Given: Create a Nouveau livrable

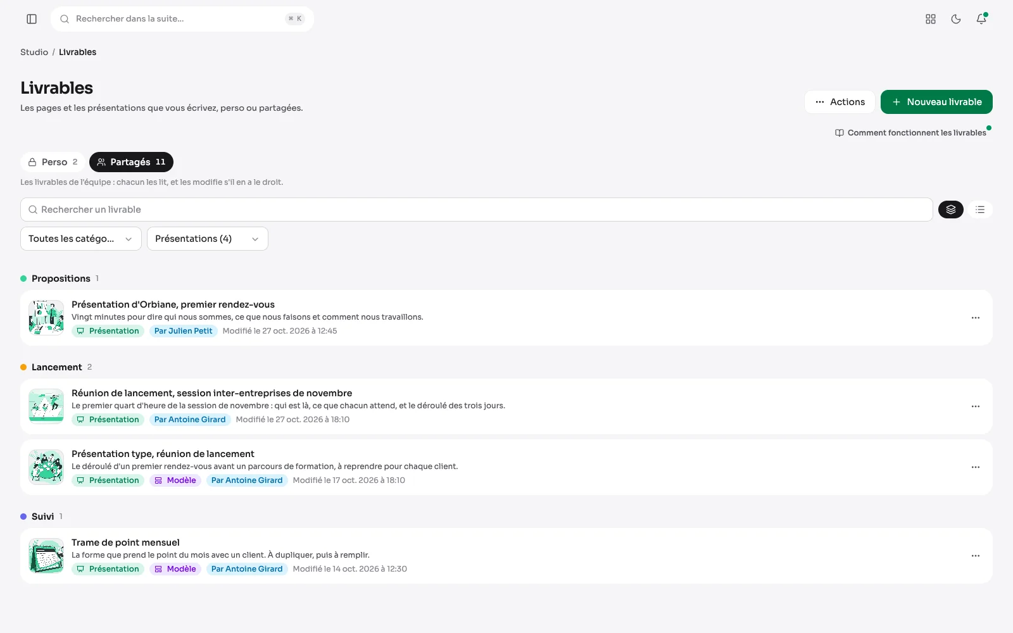Looking at the screenshot, I should point(936,102).
